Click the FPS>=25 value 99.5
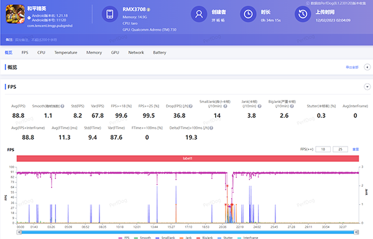373x239 pixels. (149, 115)
